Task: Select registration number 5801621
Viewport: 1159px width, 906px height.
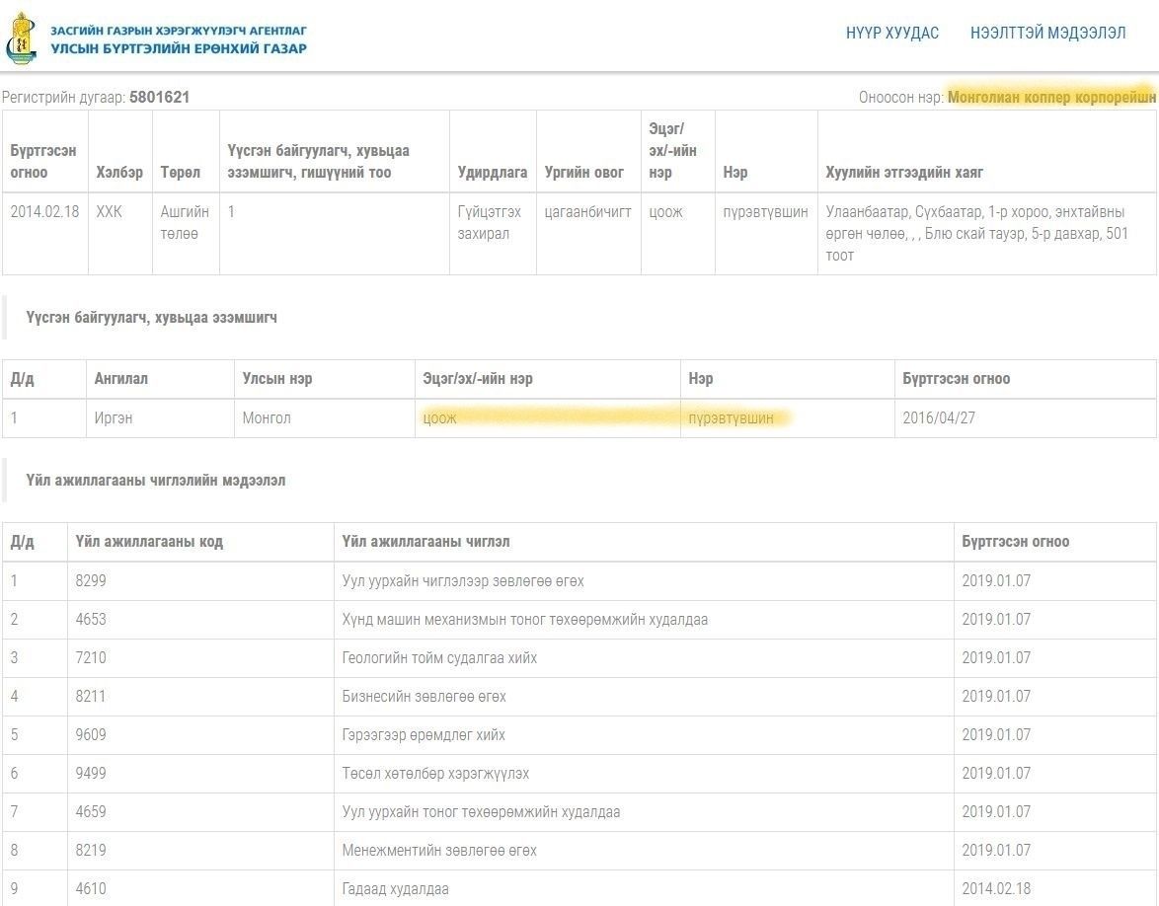Action: (x=159, y=98)
